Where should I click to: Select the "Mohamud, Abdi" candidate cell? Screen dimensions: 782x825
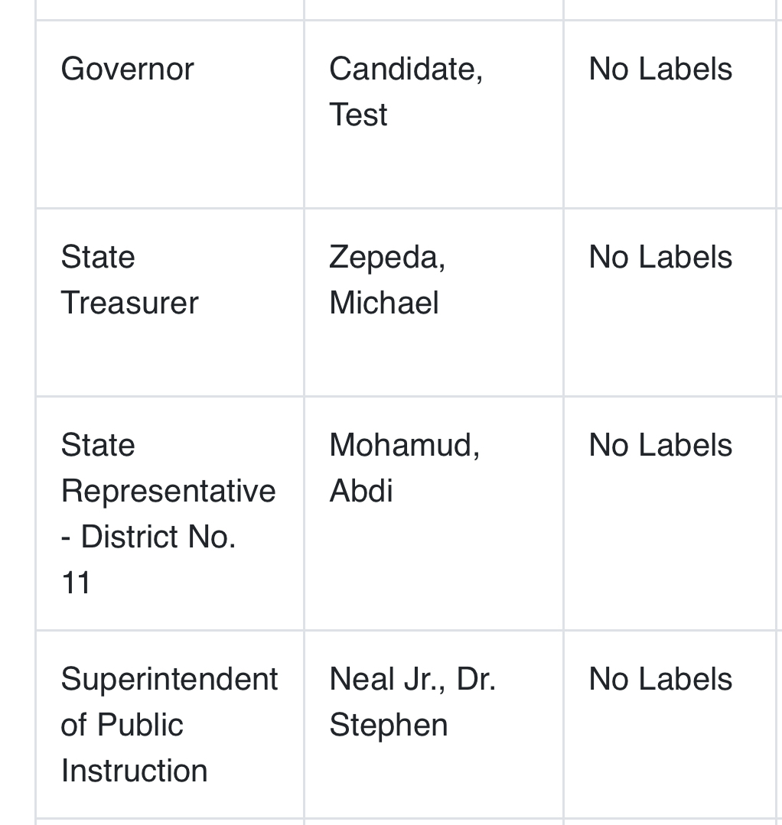coord(404,467)
